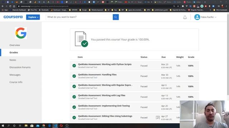Open the Other bookmarks folder

[220, 10]
